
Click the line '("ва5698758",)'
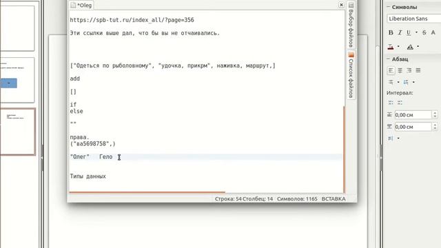[x=93, y=144]
